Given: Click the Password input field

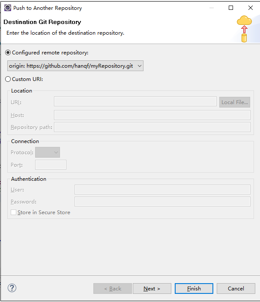Looking at the screenshot, I should [162, 201].
